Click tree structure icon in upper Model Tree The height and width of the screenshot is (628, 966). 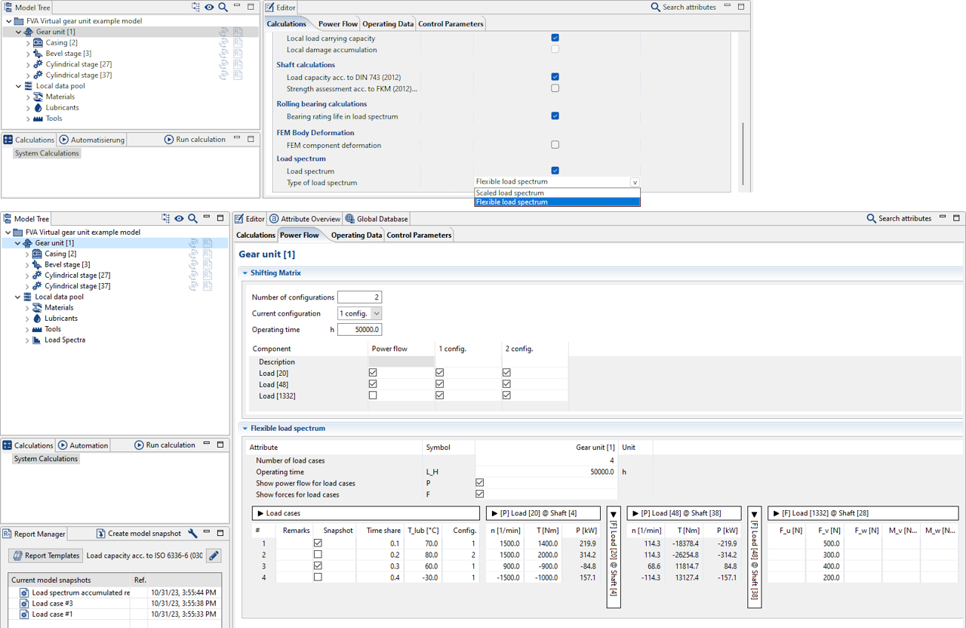point(196,7)
